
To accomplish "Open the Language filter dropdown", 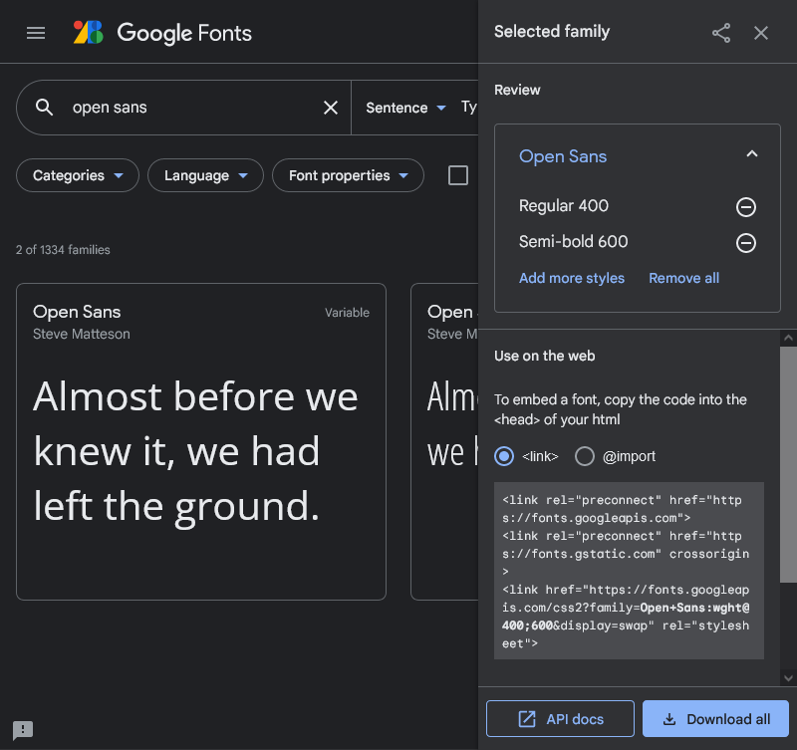I will tap(205, 175).
